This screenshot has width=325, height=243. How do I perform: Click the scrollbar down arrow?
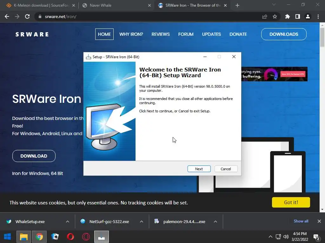322,209
